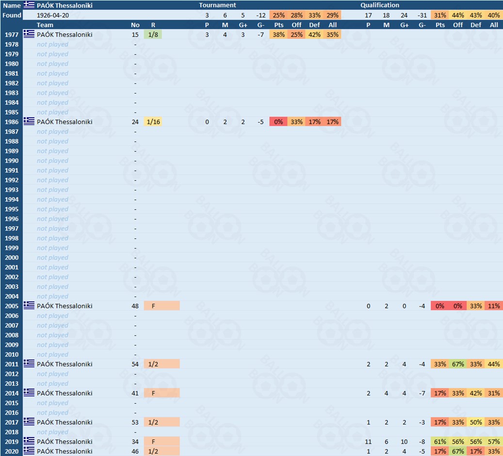Viewport: 503px width, 456px height.
Task: Click the Greek flag in the 1977 row
Action: (29, 34)
